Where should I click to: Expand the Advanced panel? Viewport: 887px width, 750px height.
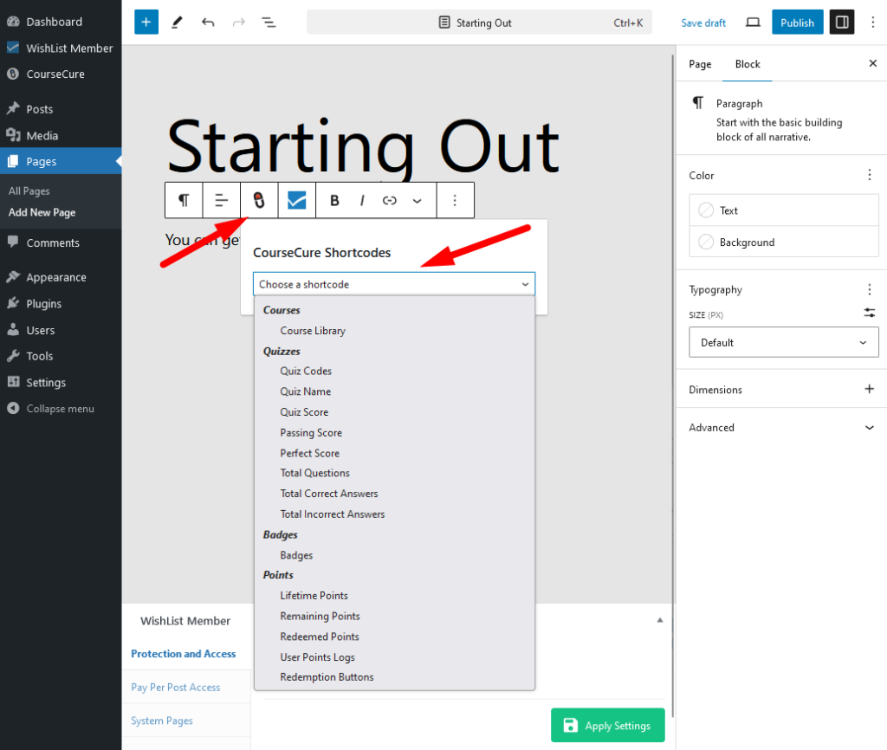(x=781, y=428)
